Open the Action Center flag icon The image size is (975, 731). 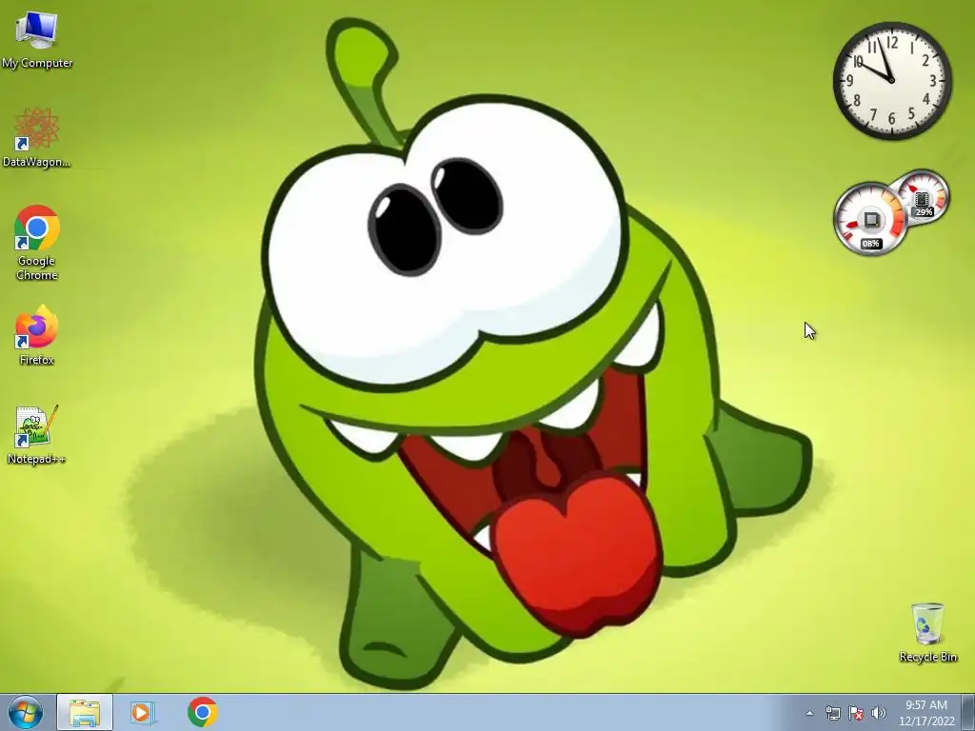pos(856,713)
